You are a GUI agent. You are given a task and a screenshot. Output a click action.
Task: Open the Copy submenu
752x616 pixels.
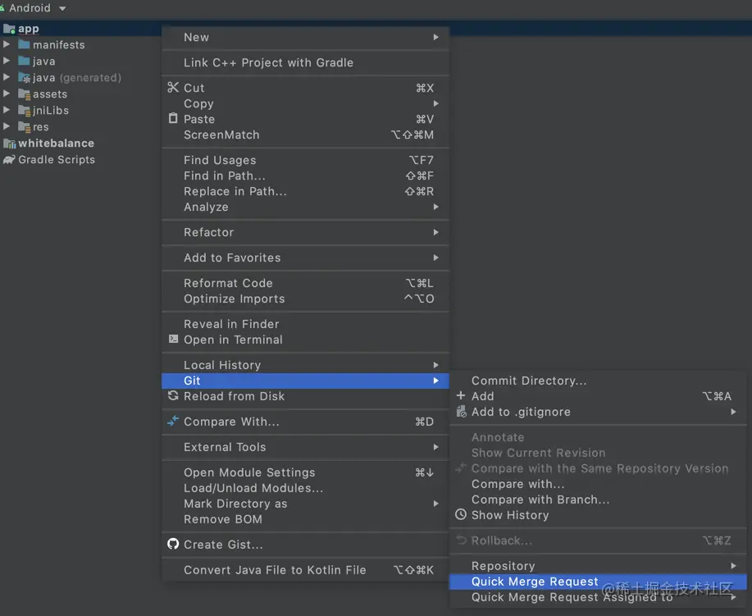[x=306, y=103]
